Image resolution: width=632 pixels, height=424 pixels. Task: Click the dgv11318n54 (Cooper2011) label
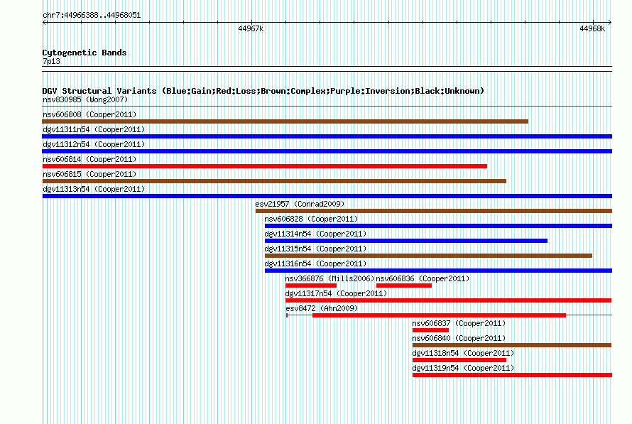click(463, 353)
